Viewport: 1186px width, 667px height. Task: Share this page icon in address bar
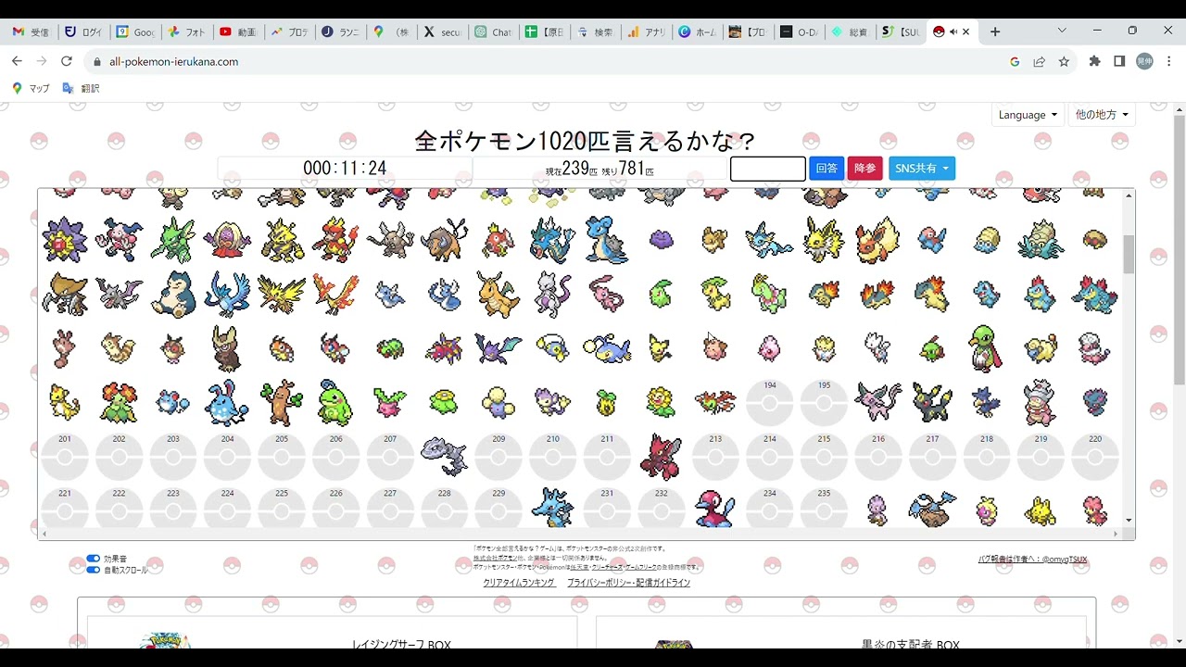tap(1039, 61)
